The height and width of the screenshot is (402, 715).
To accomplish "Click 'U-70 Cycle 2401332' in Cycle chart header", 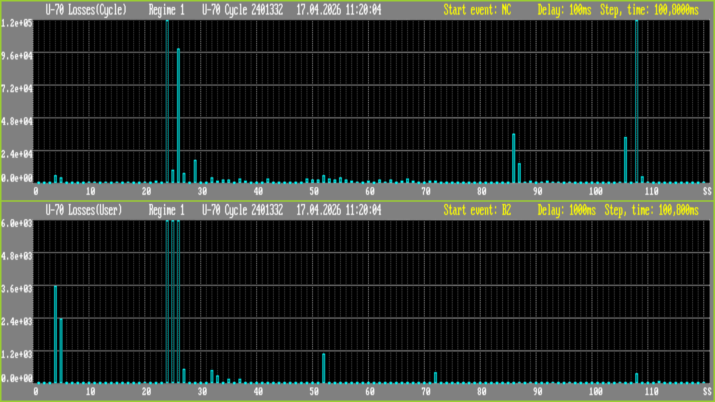I will tap(242, 10).
